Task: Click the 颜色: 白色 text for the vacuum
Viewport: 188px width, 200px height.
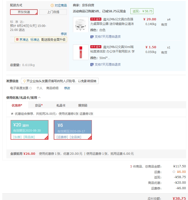Action: [x=98, y=30]
